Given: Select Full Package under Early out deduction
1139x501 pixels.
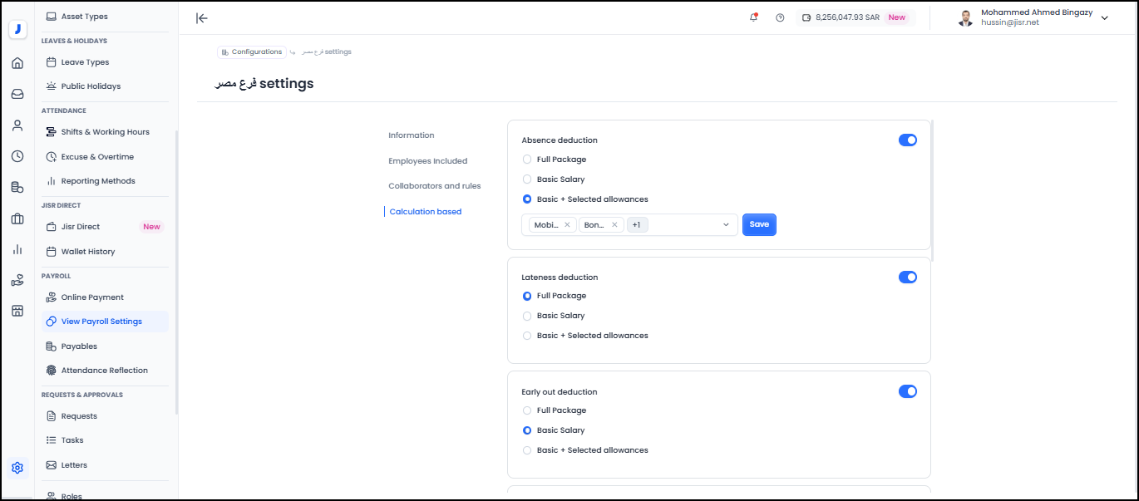Looking at the screenshot, I should coord(527,410).
